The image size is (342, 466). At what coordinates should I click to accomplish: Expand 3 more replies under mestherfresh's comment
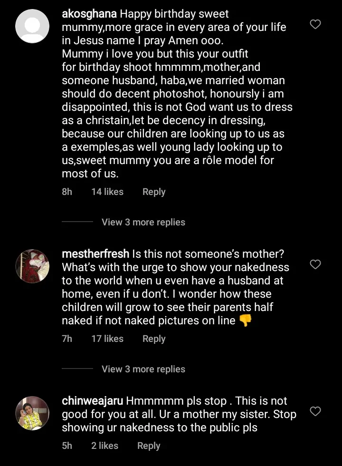(x=143, y=369)
